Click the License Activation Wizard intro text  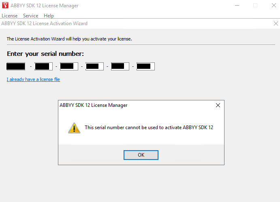click(69, 39)
